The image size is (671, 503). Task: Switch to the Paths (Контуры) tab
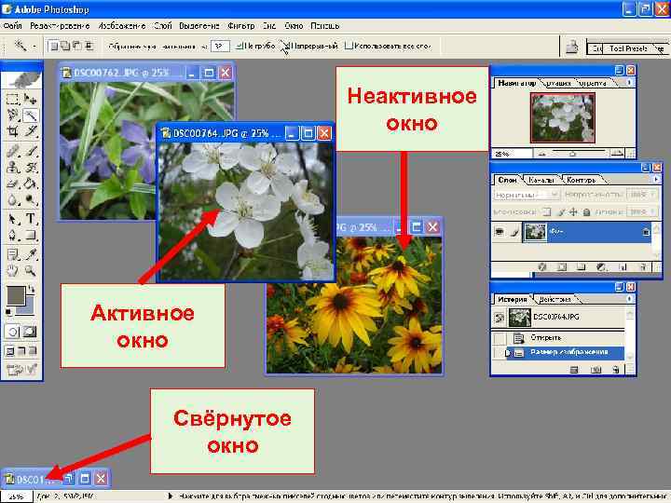tap(581, 180)
